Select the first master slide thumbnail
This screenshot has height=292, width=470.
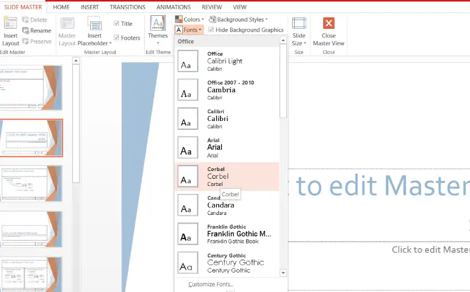tap(31, 88)
